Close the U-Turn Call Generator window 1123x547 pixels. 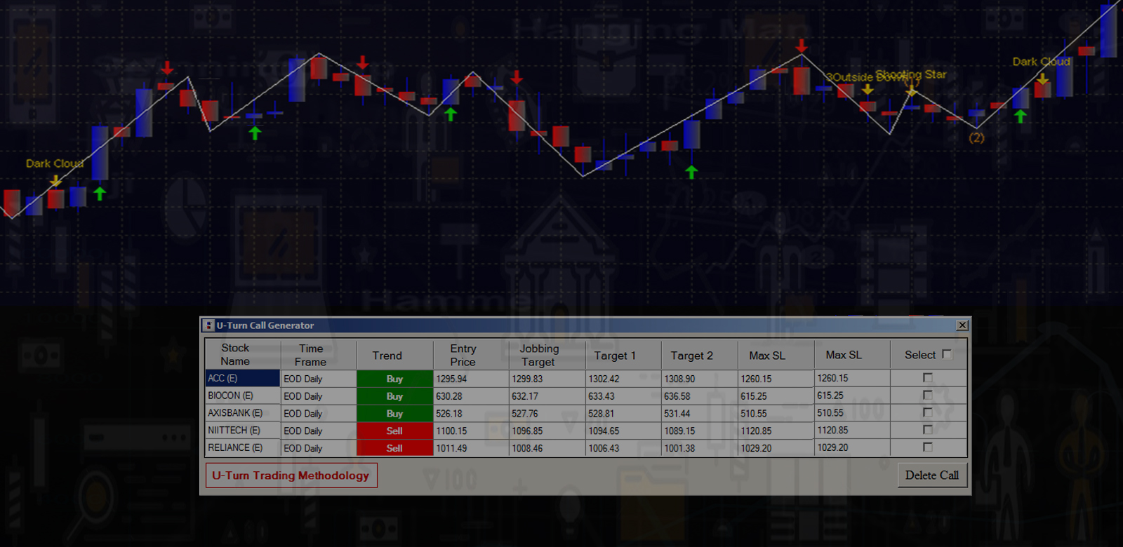click(962, 325)
